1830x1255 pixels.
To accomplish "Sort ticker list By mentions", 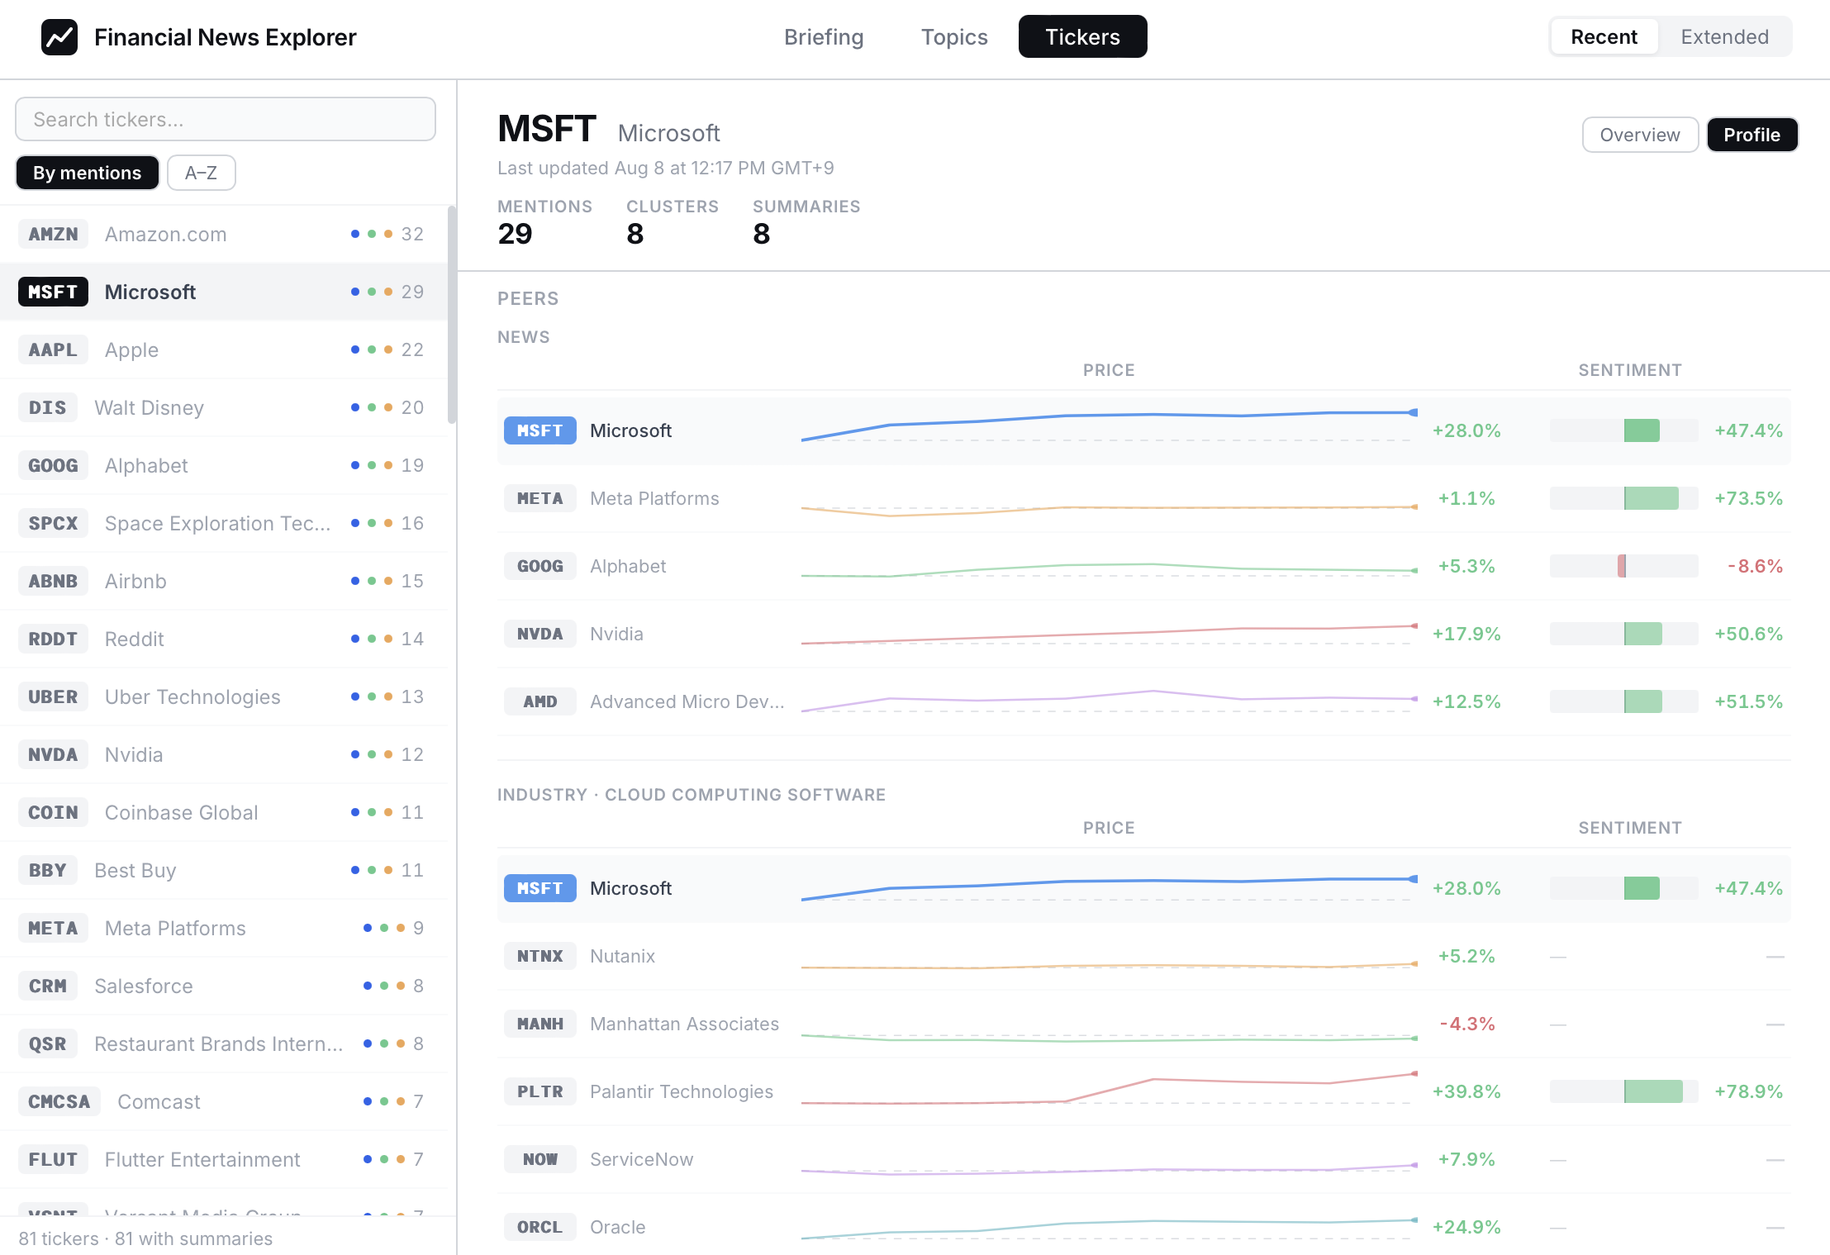I will [x=88, y=173].
